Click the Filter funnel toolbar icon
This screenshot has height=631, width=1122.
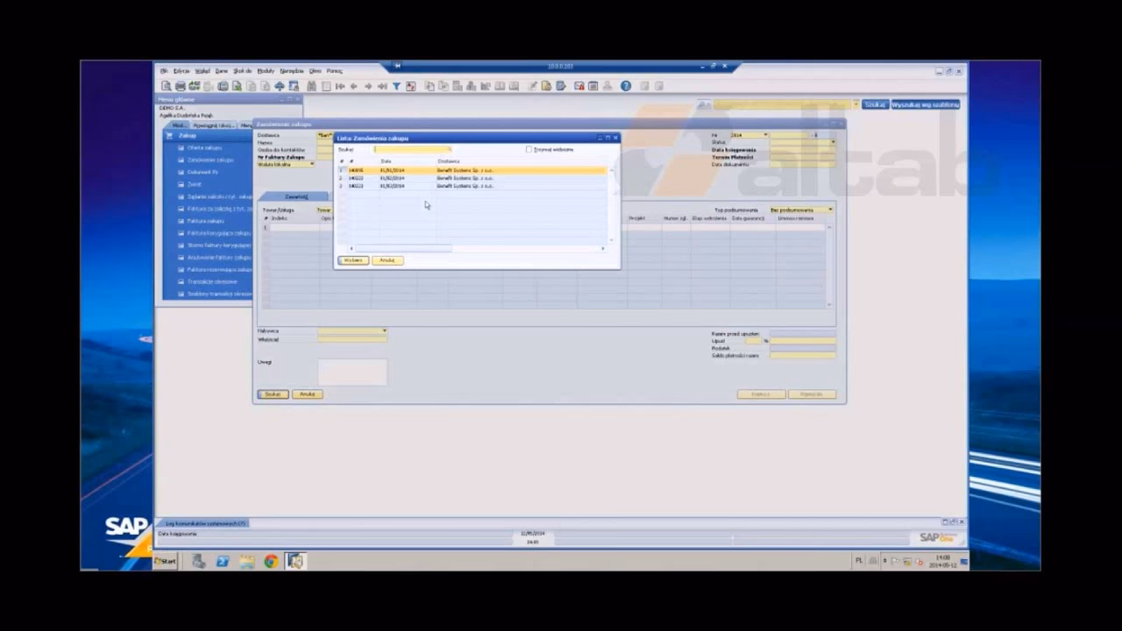point(396,86)
